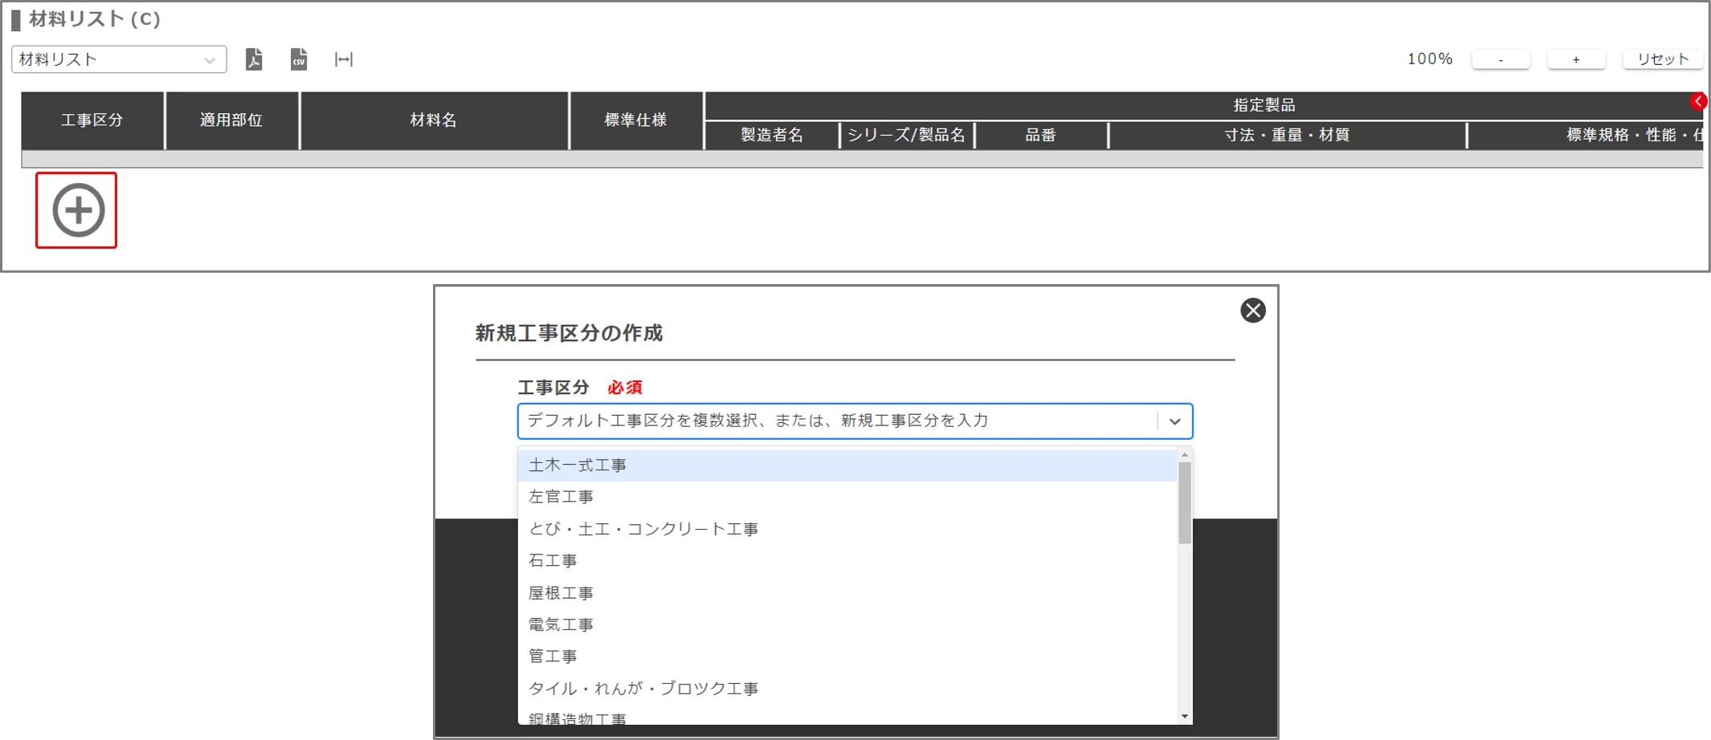
Task: Choose とび・土工・コンクリート工事 option
Action: click(x=847, y=529)
